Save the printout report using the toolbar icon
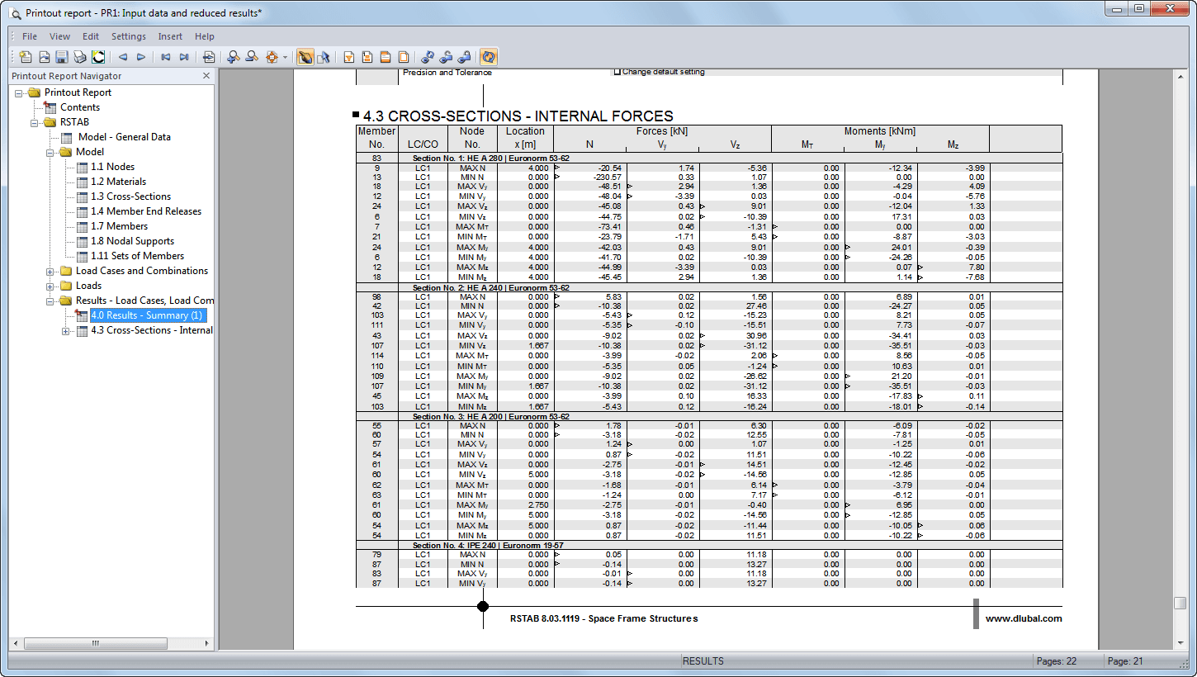The image size is (1197, 677). pos(62,57)
